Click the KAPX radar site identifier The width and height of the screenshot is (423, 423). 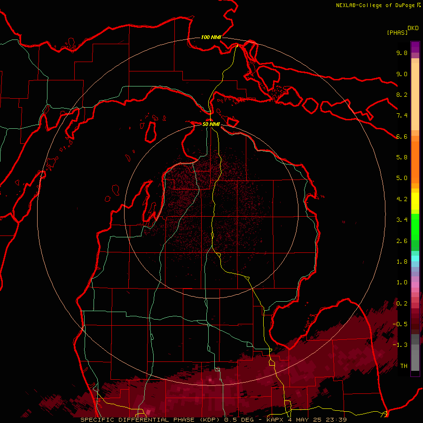[275, 420]
